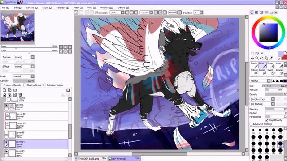
Task: Open the Effect dropdown
Action: point(24,67)
